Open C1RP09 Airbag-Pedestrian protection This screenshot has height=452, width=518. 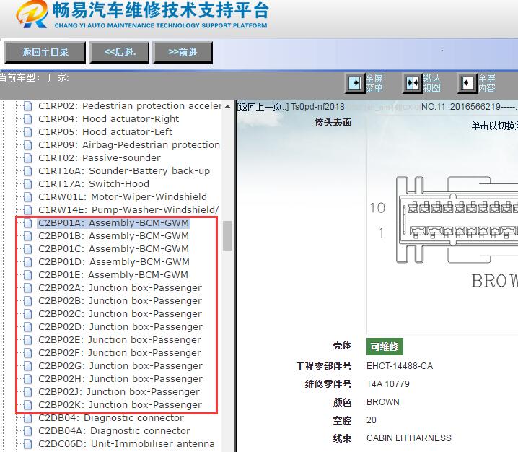[x=129, y=145]
